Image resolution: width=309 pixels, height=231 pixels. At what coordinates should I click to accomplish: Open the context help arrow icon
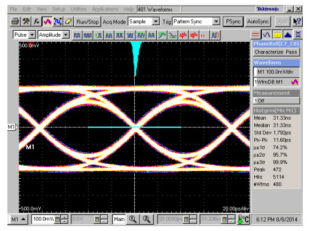coord(297,22)
